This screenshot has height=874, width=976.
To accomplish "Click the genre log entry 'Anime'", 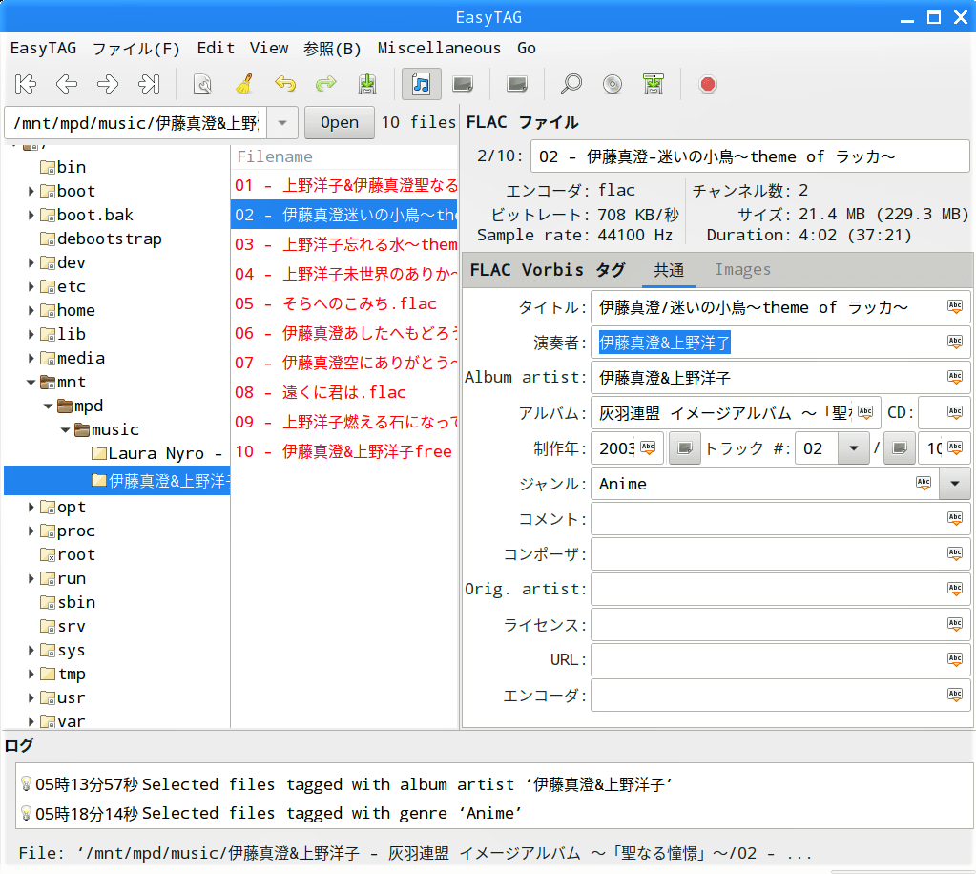I will pos(271,813).
